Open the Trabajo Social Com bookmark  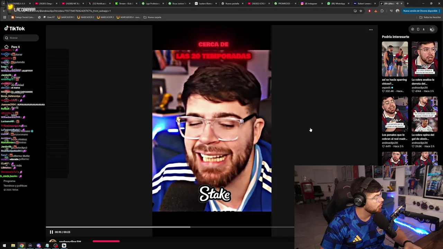23,17
